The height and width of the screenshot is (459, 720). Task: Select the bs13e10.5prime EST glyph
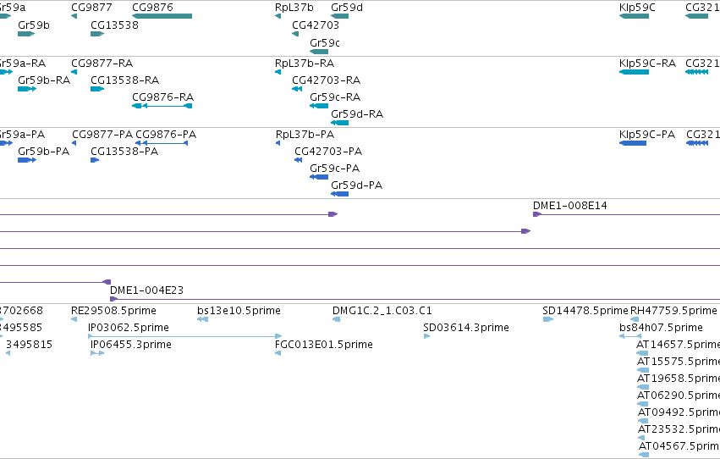[x=202, y=319]
